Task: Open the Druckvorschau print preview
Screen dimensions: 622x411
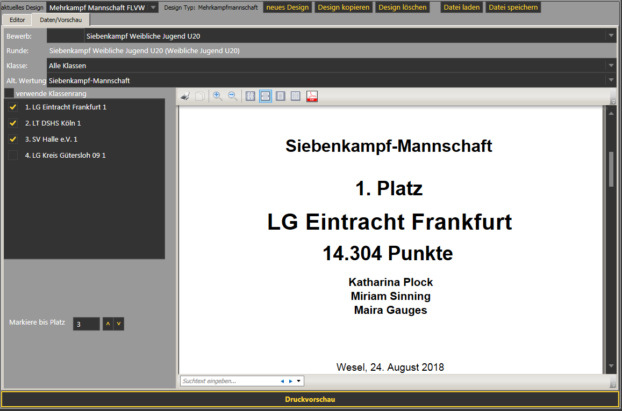Action: pyautogui.click(x=310, y=399)
